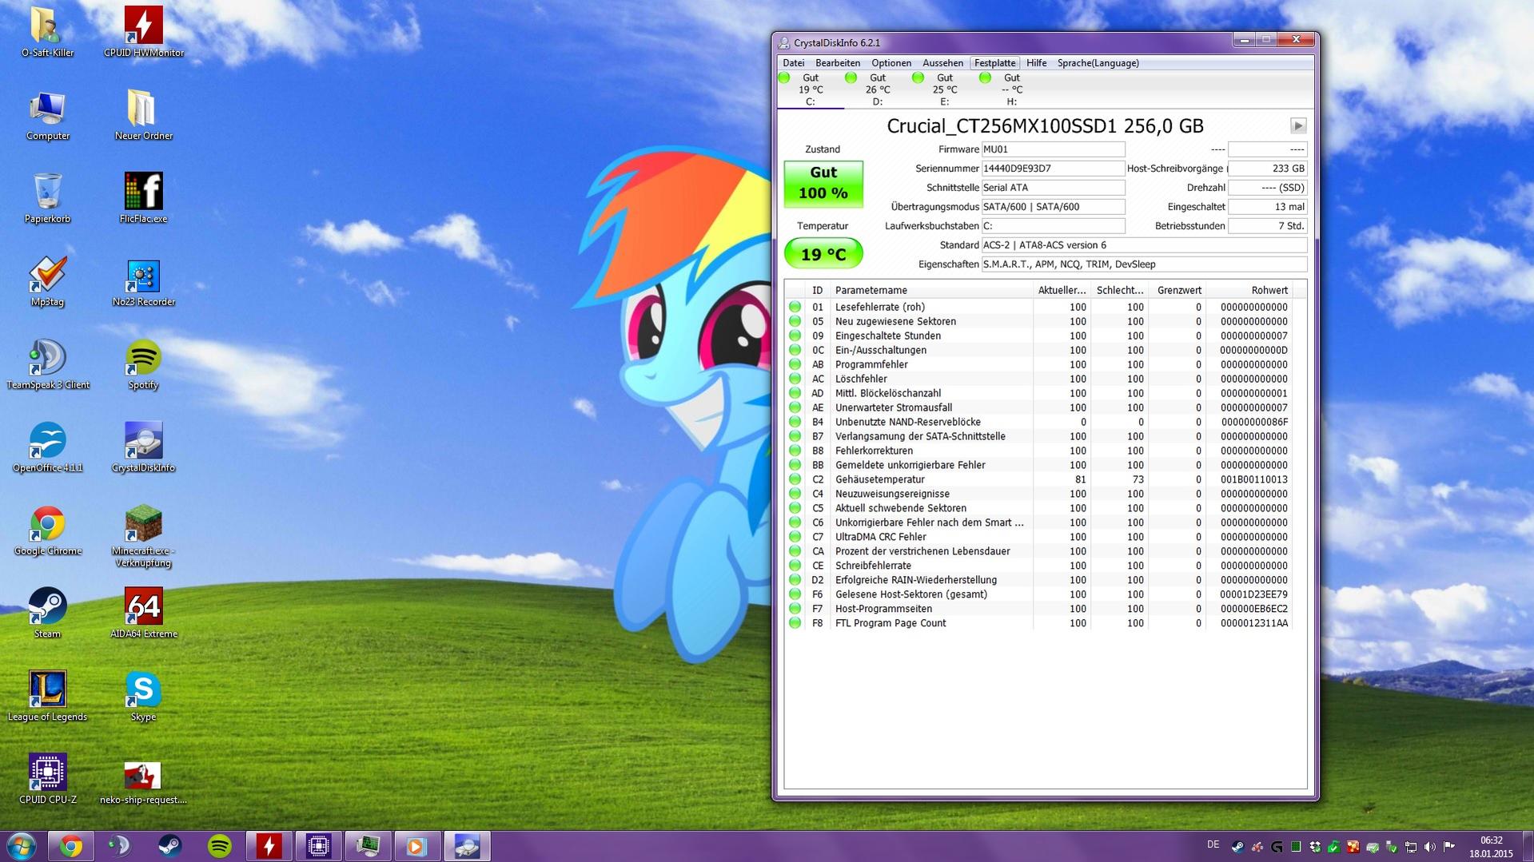Open the Aussehen menu
The image size is (1534, 862).
pyautogui.click(x=942, y=63)
